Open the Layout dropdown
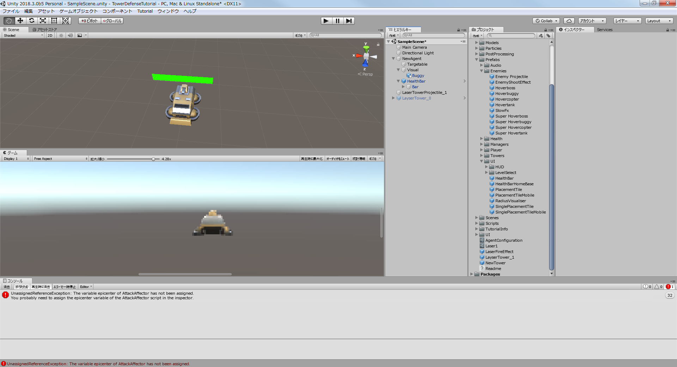Image resolution: width=677 pixels, height=367 pixels. point(659,21)
